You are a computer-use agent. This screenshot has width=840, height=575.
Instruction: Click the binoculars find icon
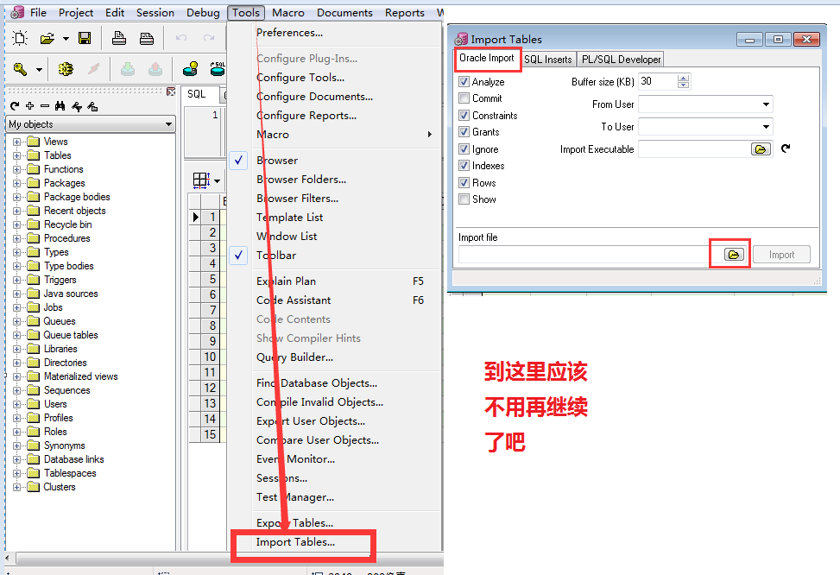pyautogui.click(x=60, y=106)
